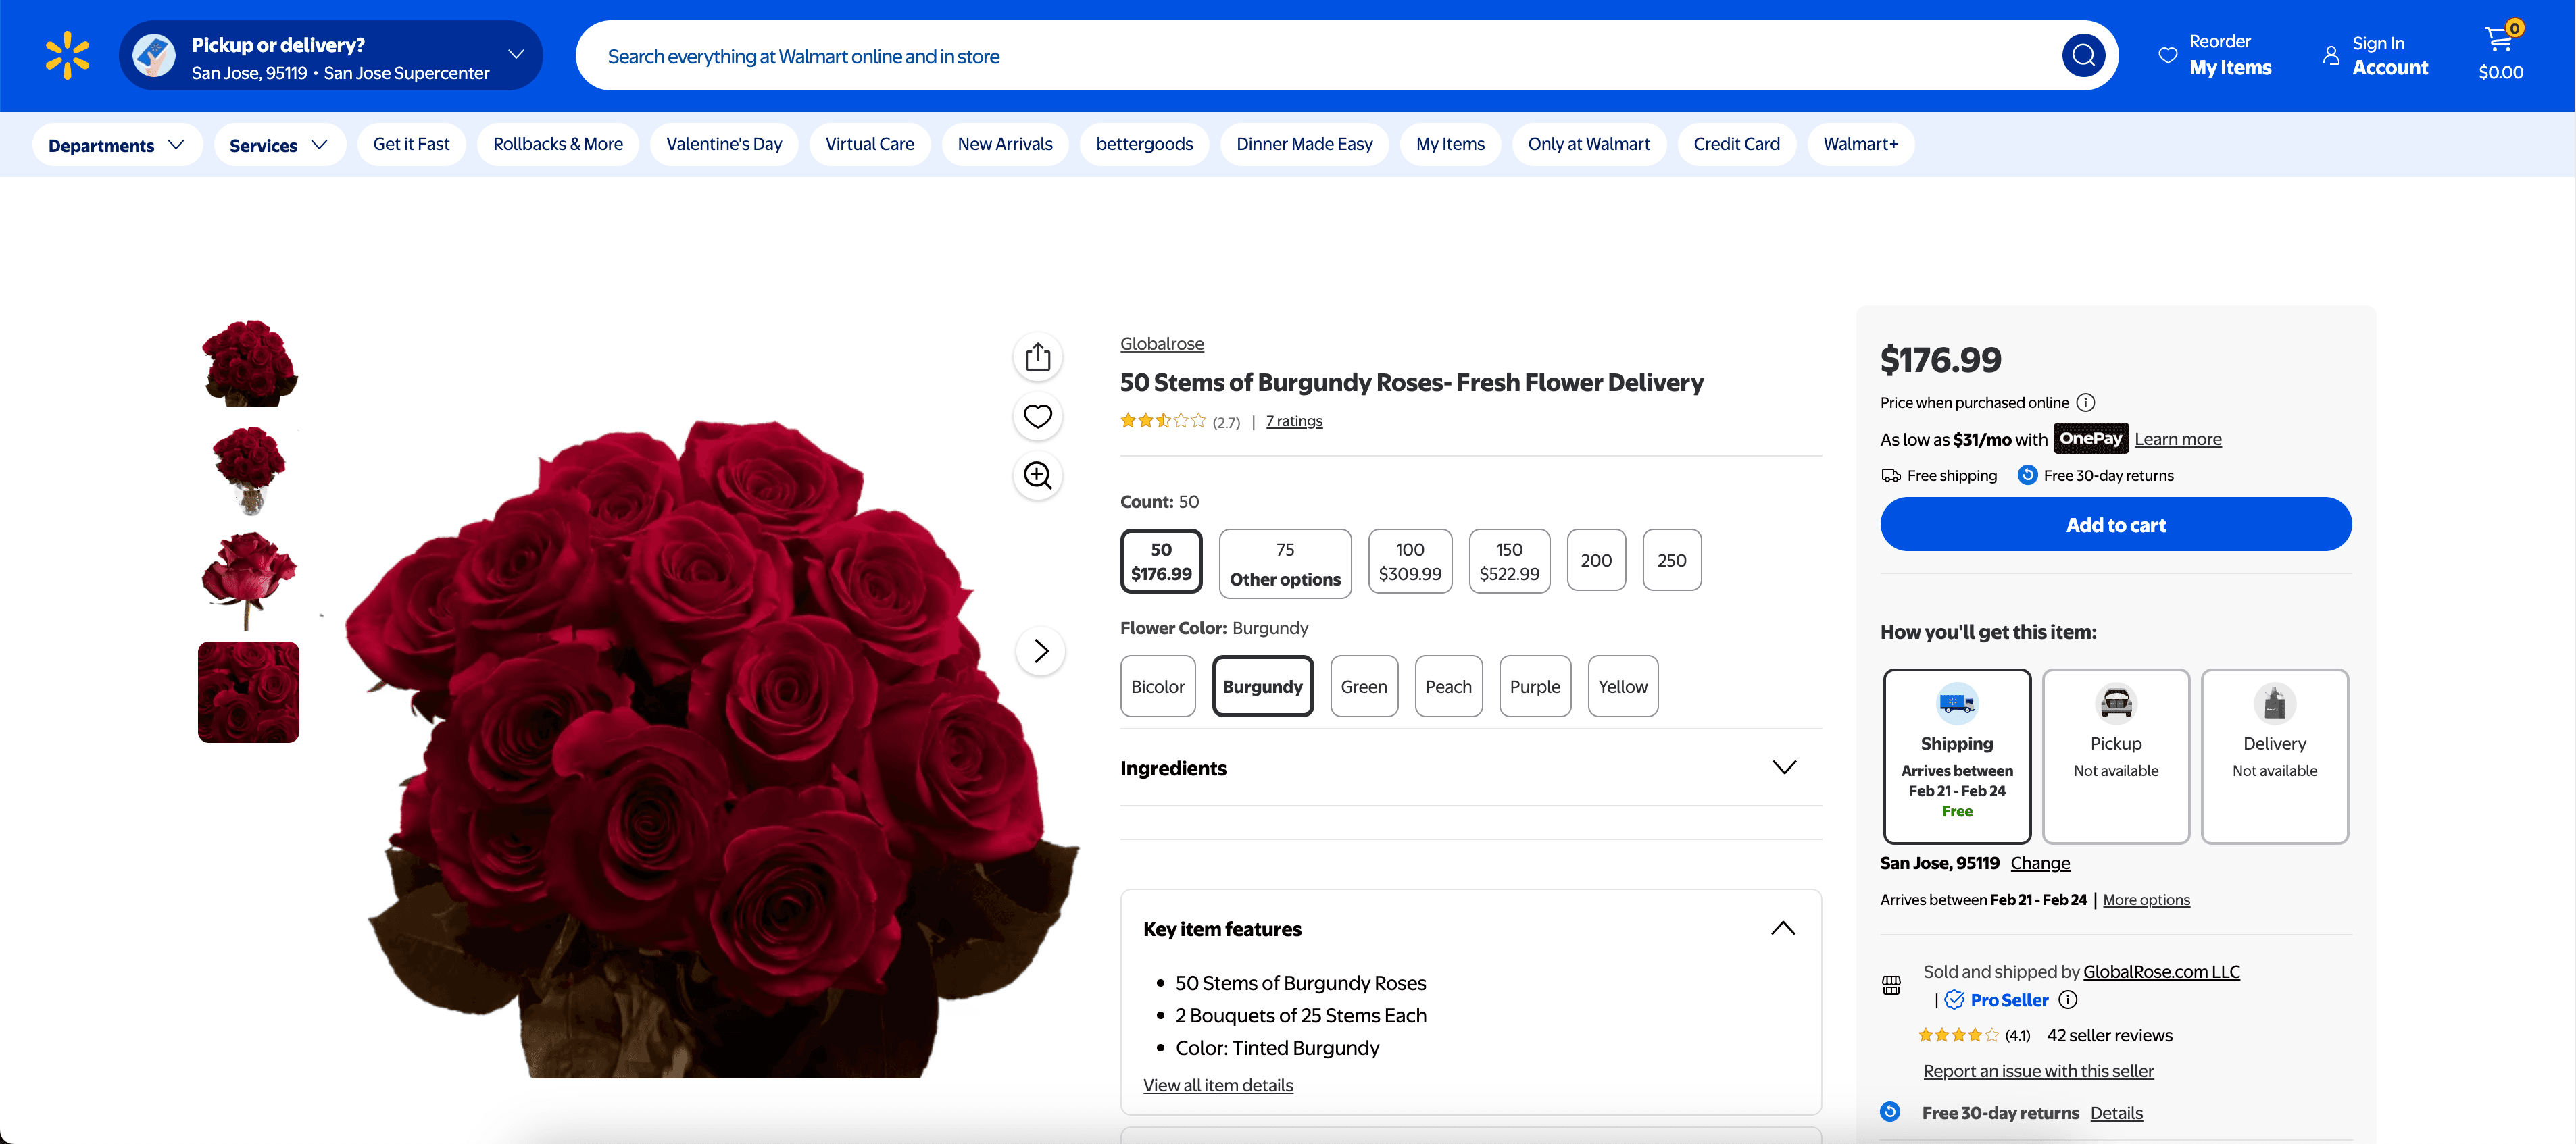Viewport: 2576px width, 1144px height.
Task: Pick the Yellow color swatch
Action: (1622, 685)
